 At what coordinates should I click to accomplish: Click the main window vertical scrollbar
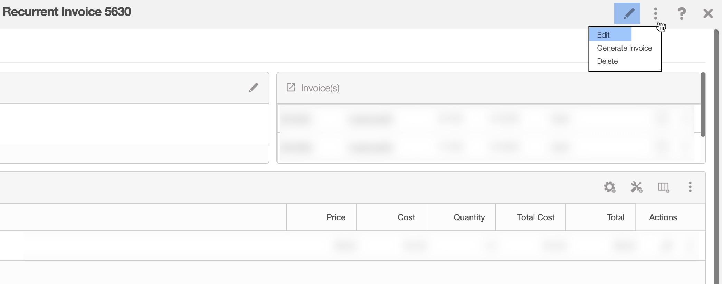click(x=716, y=155)
